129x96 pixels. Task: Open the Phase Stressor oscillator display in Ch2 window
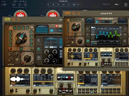[75, 57]
